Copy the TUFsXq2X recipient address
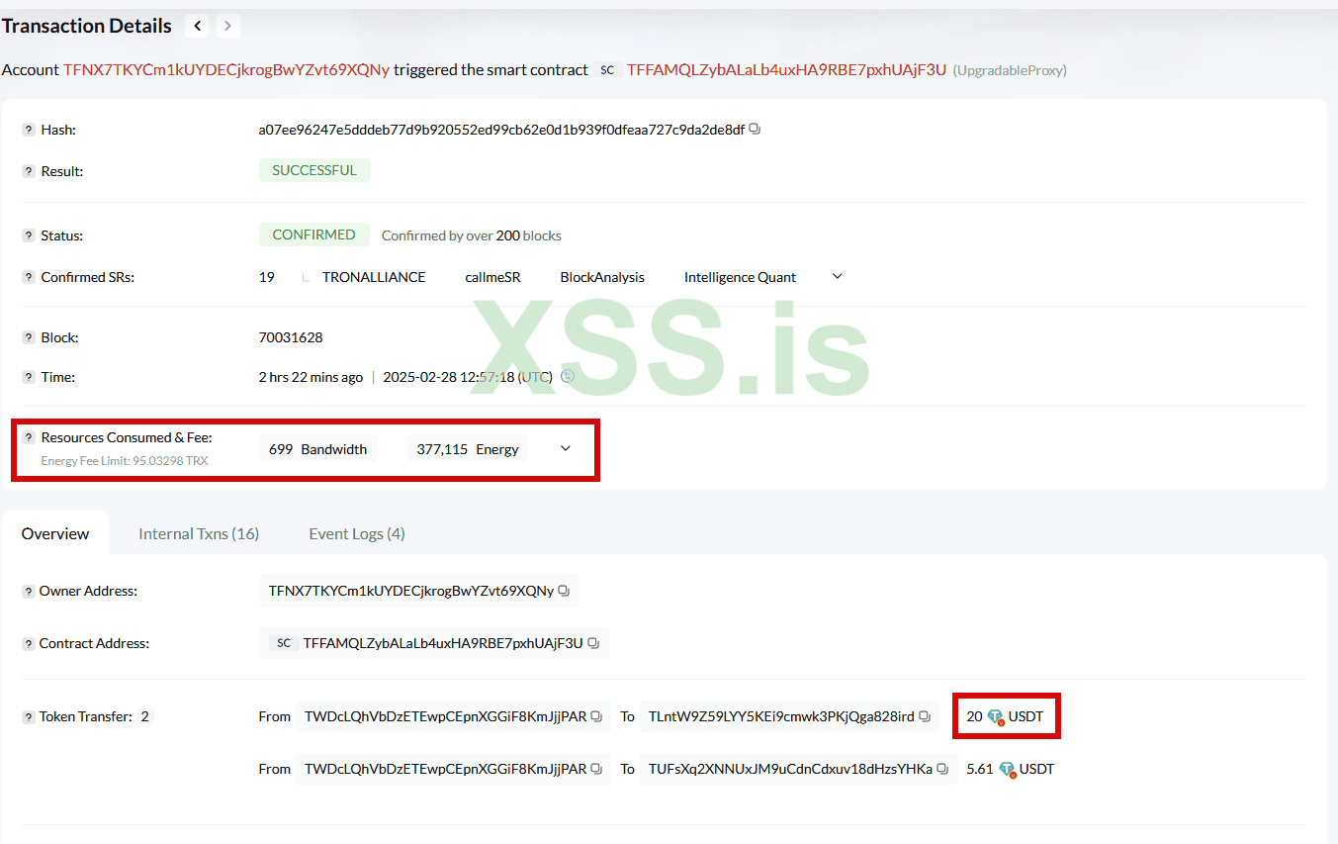The image size is (1338, 844). tap(942, 769)
